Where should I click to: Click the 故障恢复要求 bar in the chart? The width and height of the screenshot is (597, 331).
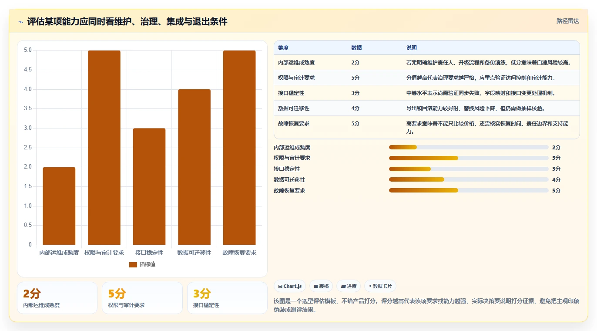[x=239, y=148]
